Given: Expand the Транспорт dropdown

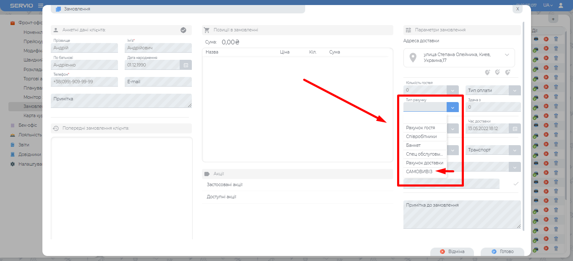Looking at the screenshot, I should pyautogui.click(x=515, y=150).
